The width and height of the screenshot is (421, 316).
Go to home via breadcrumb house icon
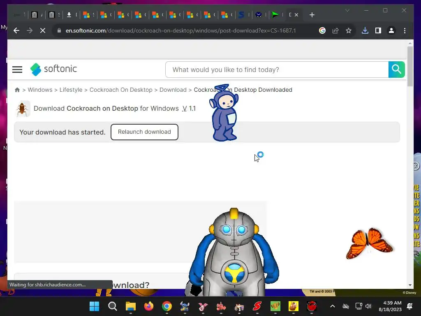(17, 90)
